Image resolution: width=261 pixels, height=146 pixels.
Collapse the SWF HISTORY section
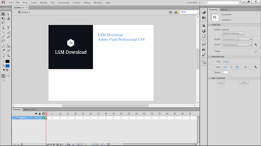(x=210, y=78)
